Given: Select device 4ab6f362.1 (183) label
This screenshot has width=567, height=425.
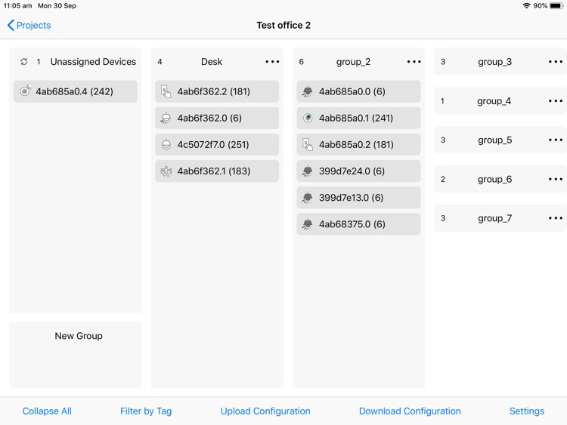Looking at the screenshot, I should coord(214,171).
